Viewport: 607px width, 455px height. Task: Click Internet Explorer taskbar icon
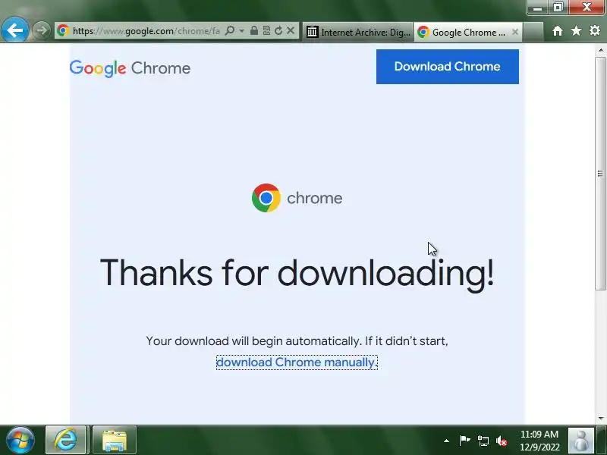coord(65,440)
